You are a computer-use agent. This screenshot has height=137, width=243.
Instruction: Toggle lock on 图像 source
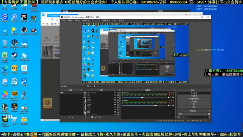click(118, 112)
